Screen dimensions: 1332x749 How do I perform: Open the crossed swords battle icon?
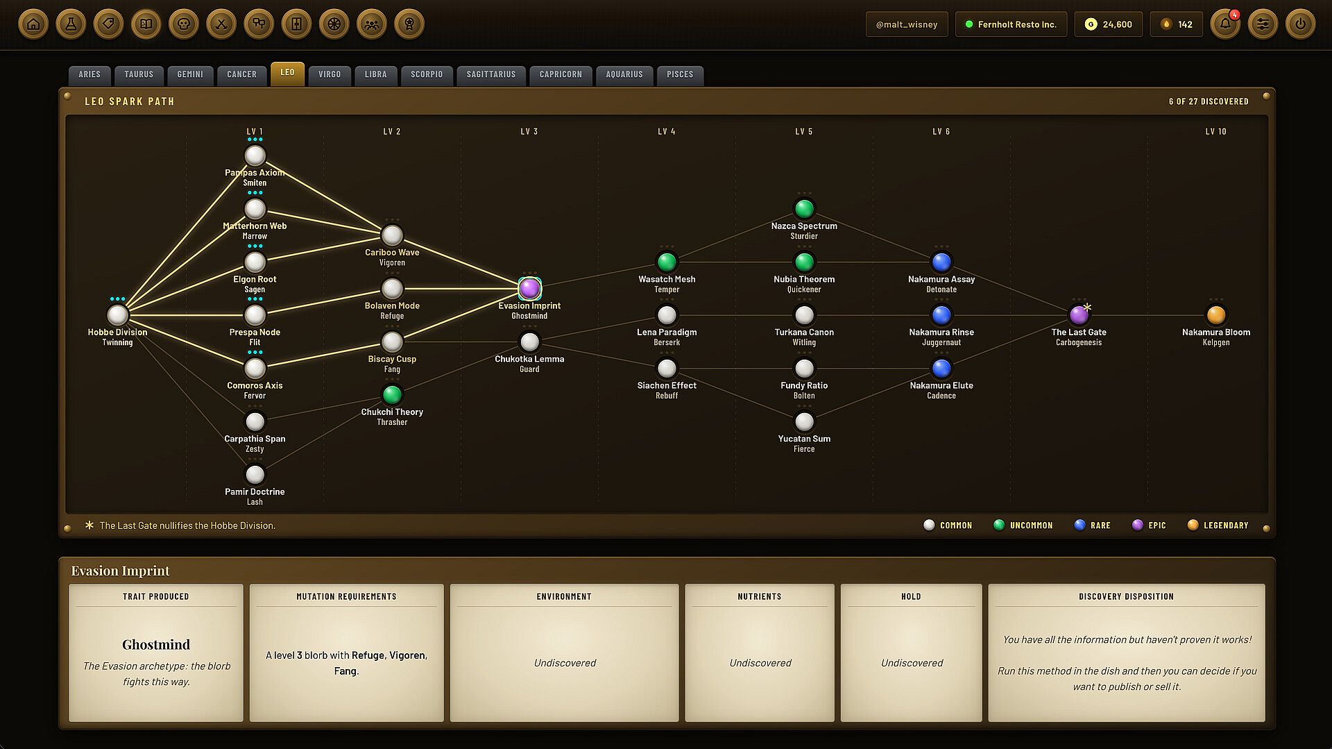point(221,24)
